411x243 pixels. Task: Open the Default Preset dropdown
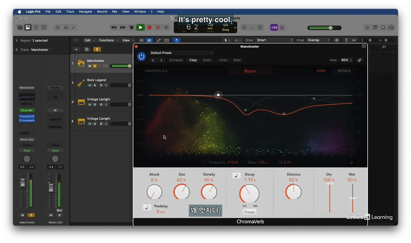[x=181, y=53]
